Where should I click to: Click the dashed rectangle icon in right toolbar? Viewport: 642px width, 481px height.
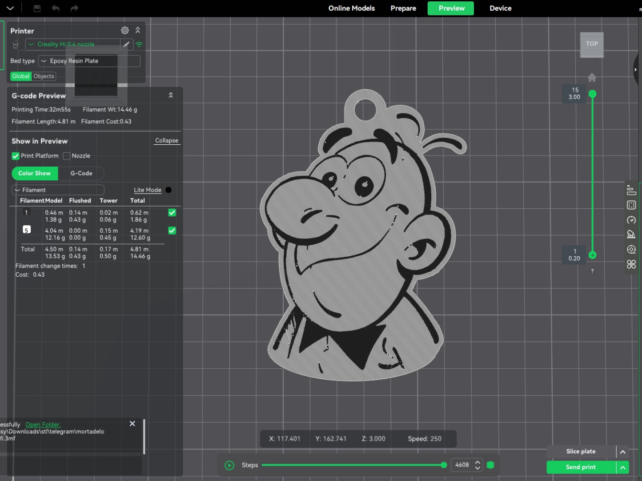(631, 205)
